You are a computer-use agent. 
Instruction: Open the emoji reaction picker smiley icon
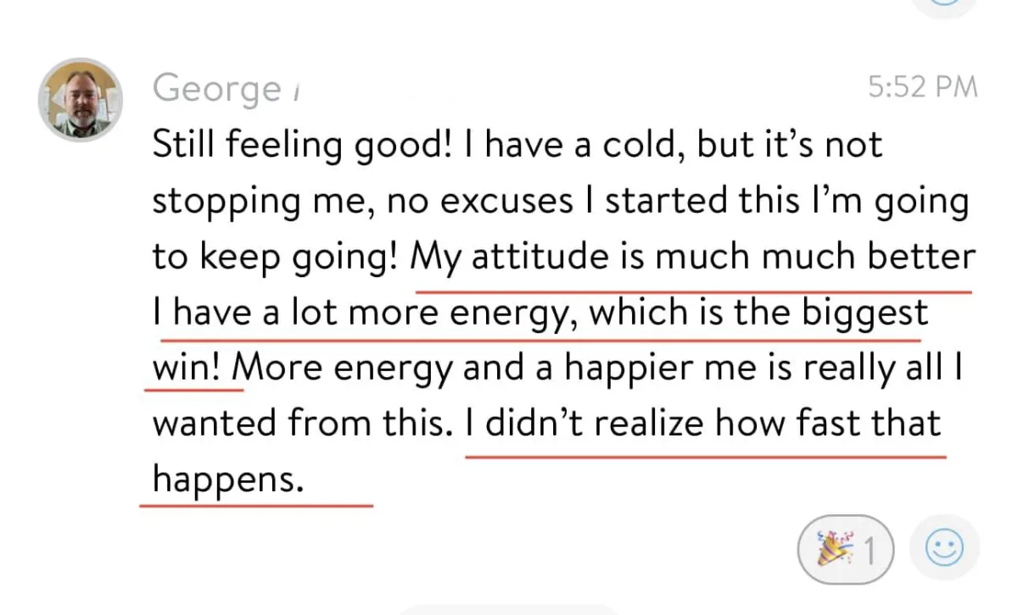944,548
